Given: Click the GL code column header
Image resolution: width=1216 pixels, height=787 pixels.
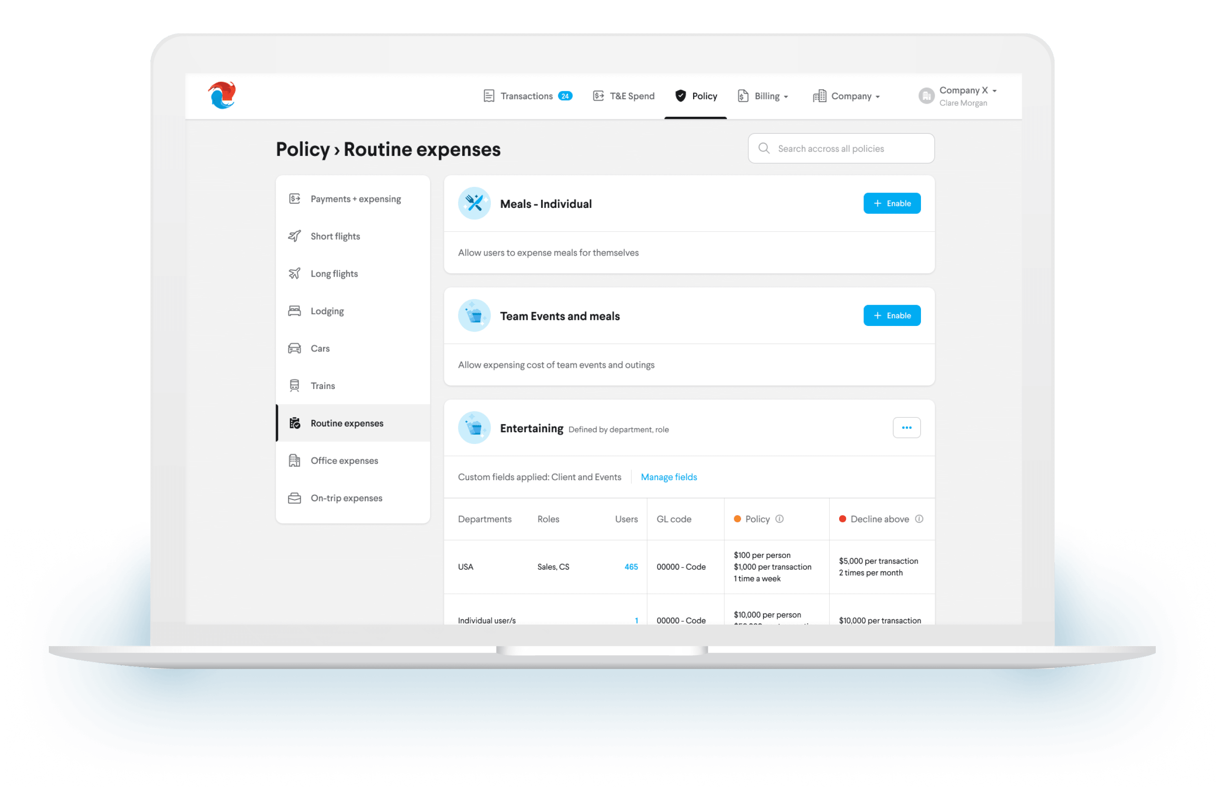Looking at the screenshot, I should [674, 519].
